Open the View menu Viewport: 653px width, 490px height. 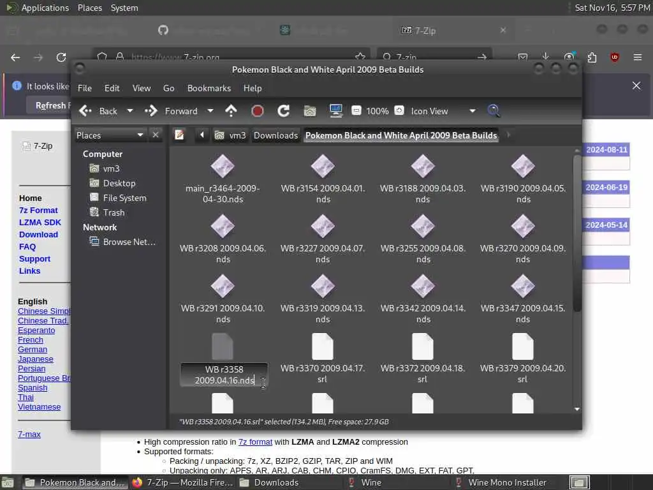coord(142,88)
